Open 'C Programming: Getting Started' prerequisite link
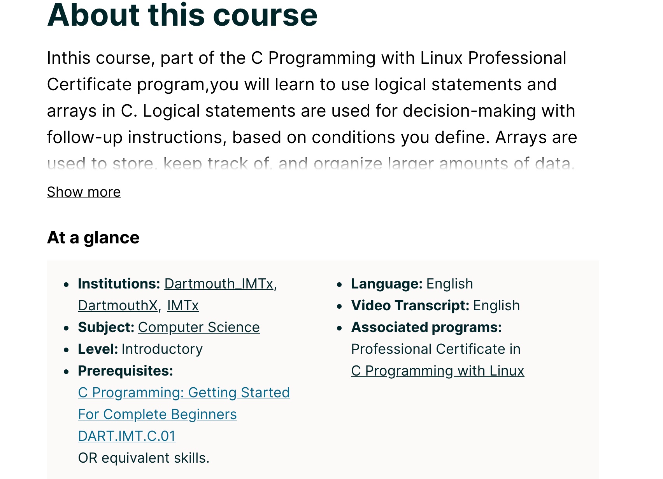 point(184,393)
